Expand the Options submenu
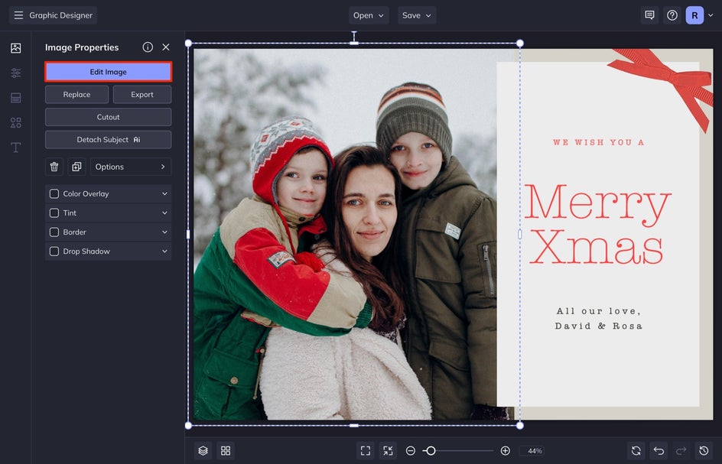 (x=131, y=167)
